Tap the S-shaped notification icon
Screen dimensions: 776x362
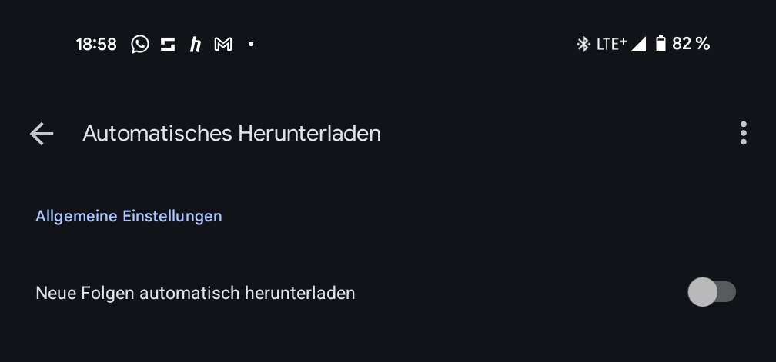168,45
